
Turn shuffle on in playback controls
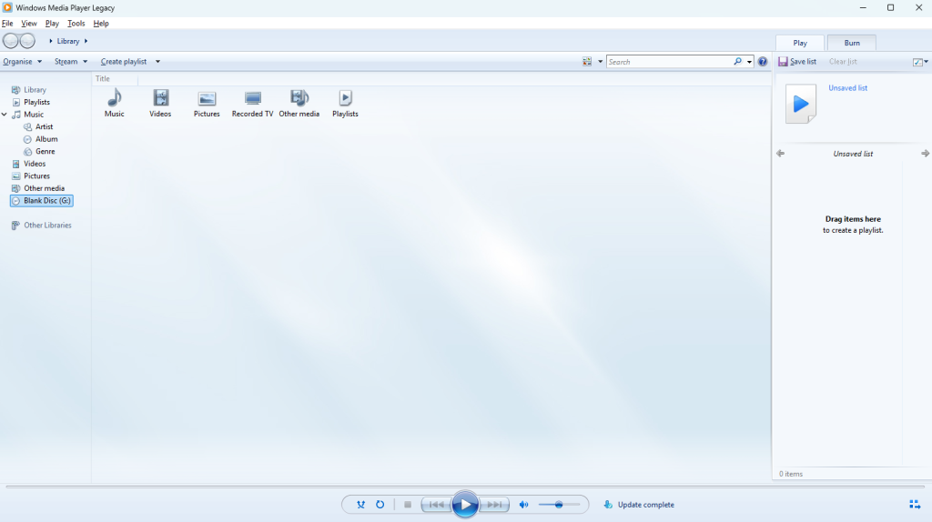click(x=360, y=505)
